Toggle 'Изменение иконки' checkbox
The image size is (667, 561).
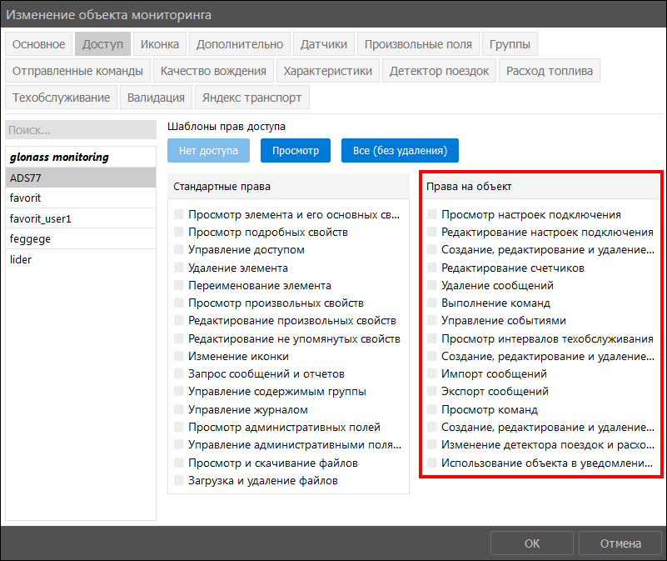(179, 356)
